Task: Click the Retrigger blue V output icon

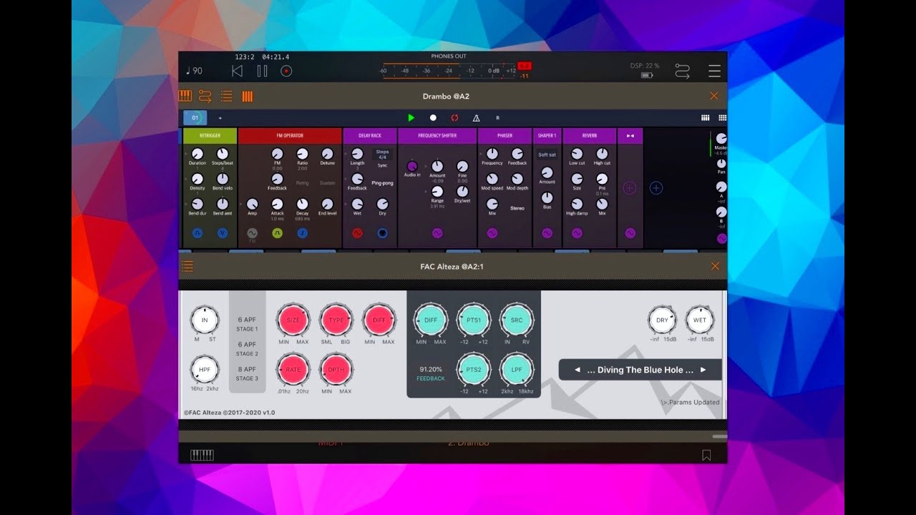Action: 223,233
